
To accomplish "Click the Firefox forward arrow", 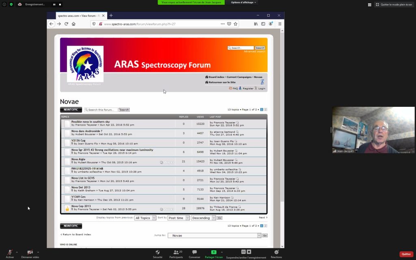I will 59,24.
